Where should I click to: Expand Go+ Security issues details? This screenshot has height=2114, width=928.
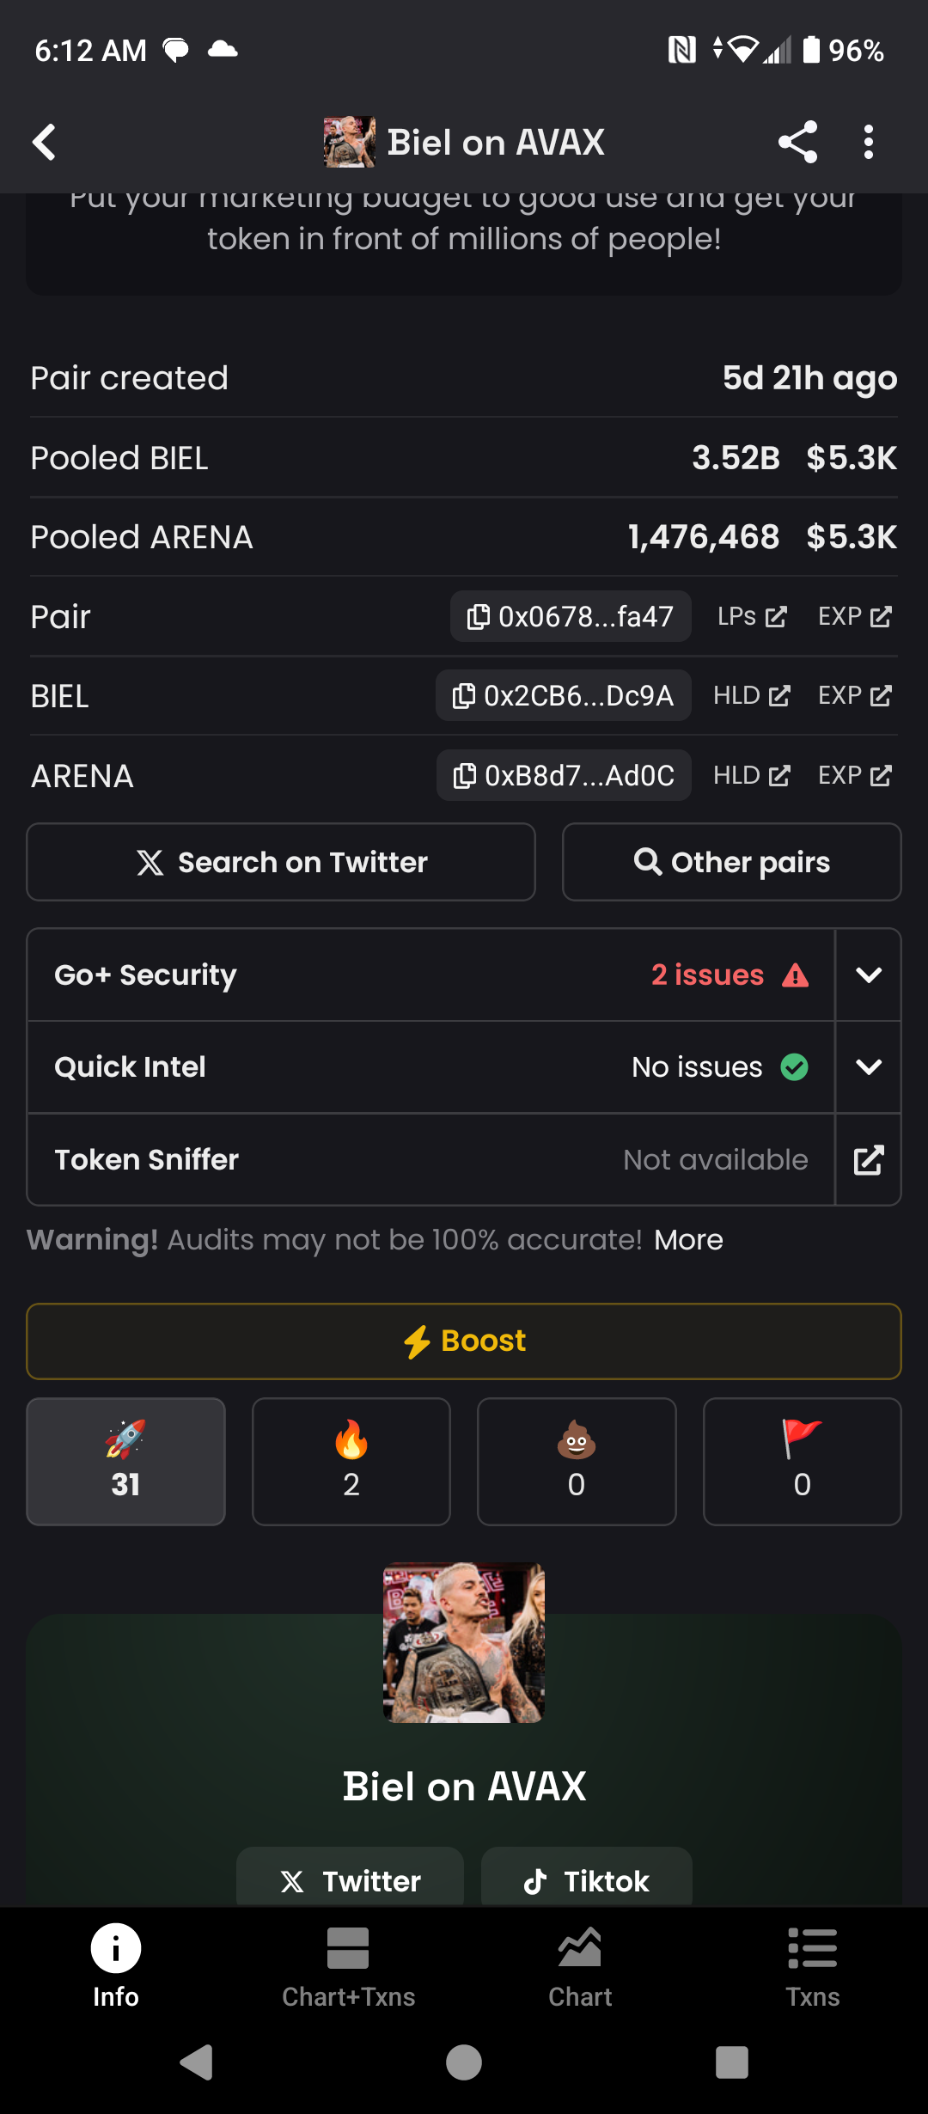pyautogui.click(x=868, y=975)
